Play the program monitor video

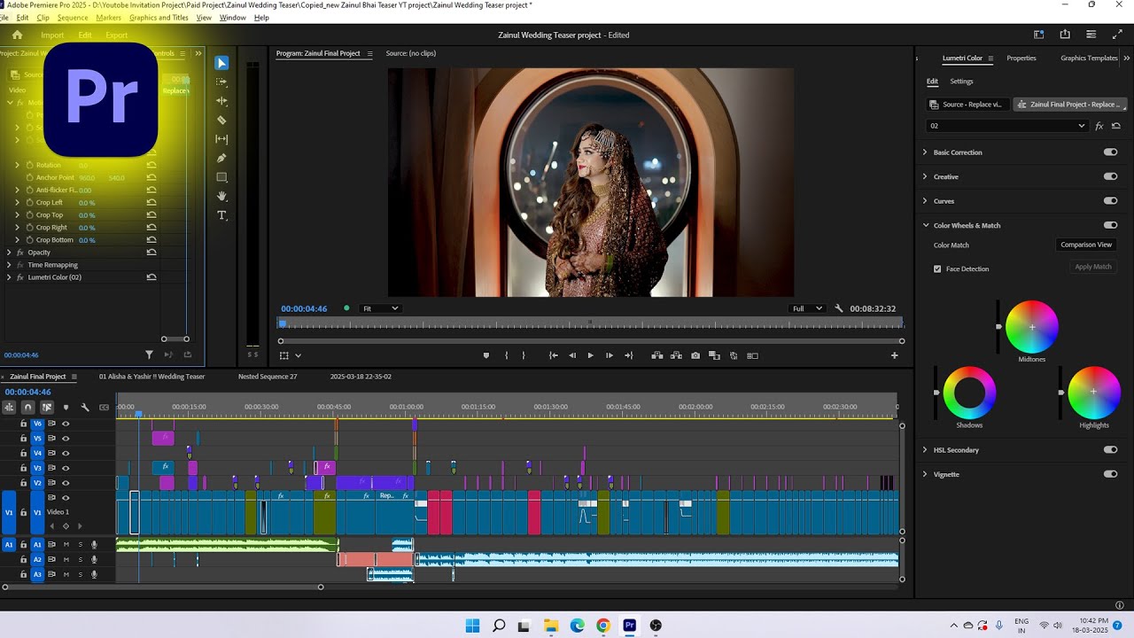(x=590, y=355)
